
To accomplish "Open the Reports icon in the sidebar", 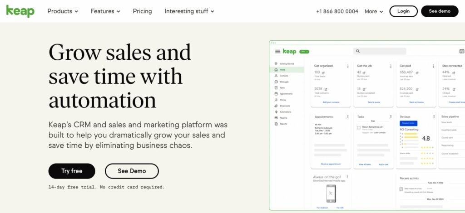I will pos(277,124).
